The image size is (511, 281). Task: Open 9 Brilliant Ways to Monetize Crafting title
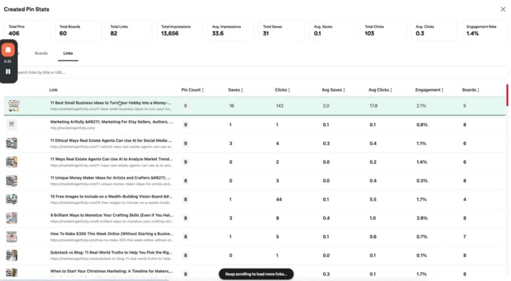click(112, 215)
